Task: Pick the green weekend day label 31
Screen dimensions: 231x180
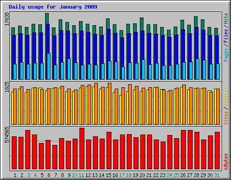Action: 217,175
